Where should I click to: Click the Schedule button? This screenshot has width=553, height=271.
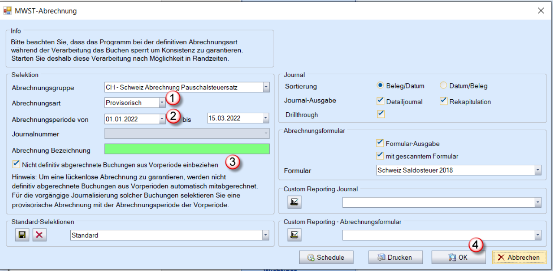pos(326,257)
